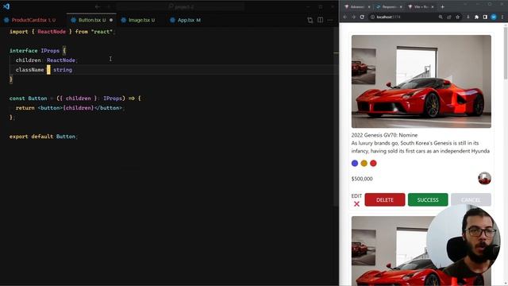Pick the yellow color circle
Viewport: 508px width, 286px height.
[x=364, y=163]
